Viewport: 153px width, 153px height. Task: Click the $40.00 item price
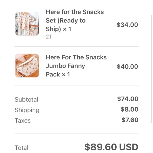(127, 66)
